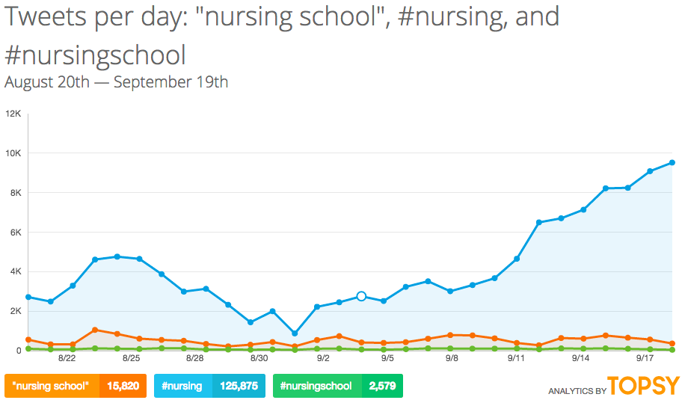The width and height of the screenshot is (682, 403).
Task: Toggle the blue #nursing legend label
Action: tap(182, 386)
